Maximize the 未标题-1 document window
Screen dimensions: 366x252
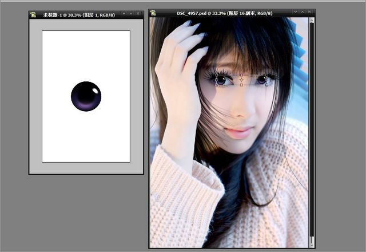[131, 14]
